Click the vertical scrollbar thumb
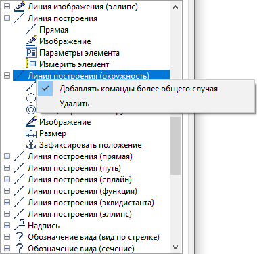Viewport: 257px width, 254px height. point(175,146)
